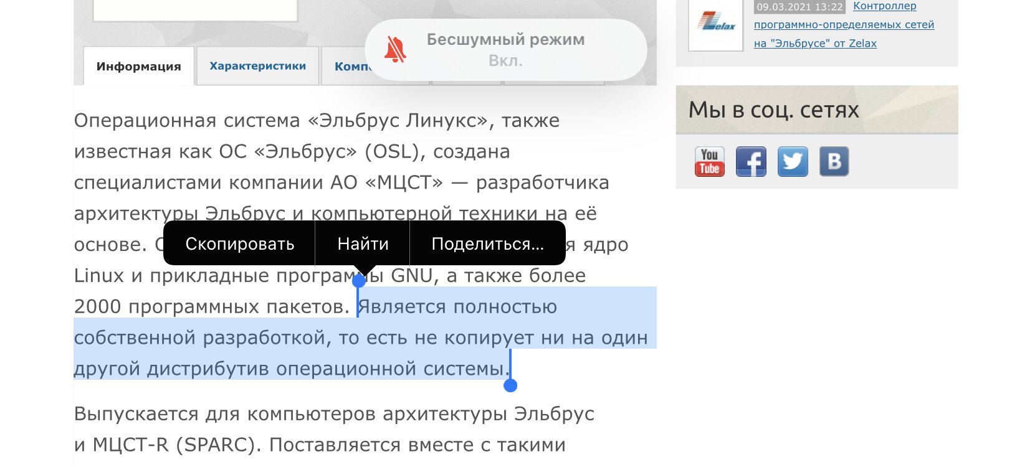The image size is (1012, 467).
Task: Switch to the Характеристики tab
Action: click(x=257, y=66)
